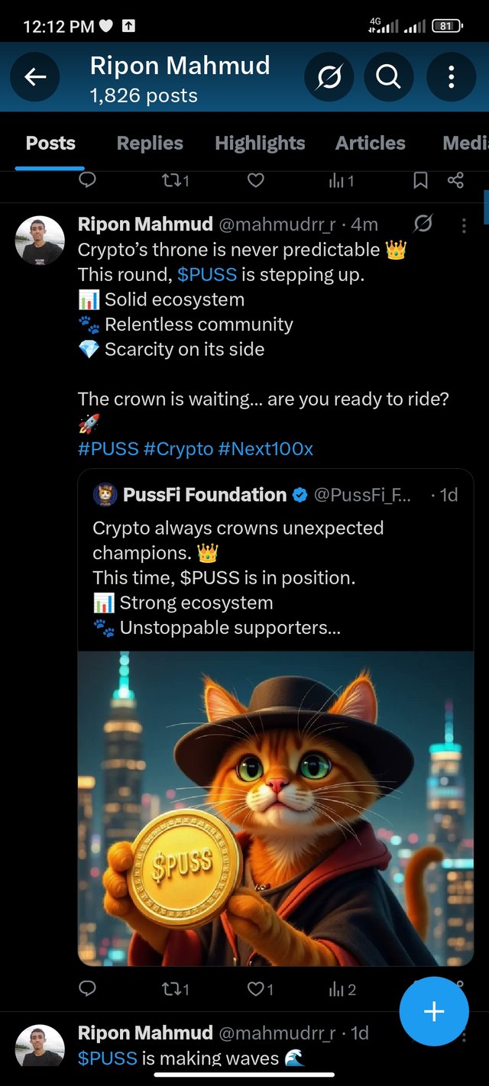Screen dimensions: 489x1086
Task: Like the post at the top
Action: click(256, 180)
